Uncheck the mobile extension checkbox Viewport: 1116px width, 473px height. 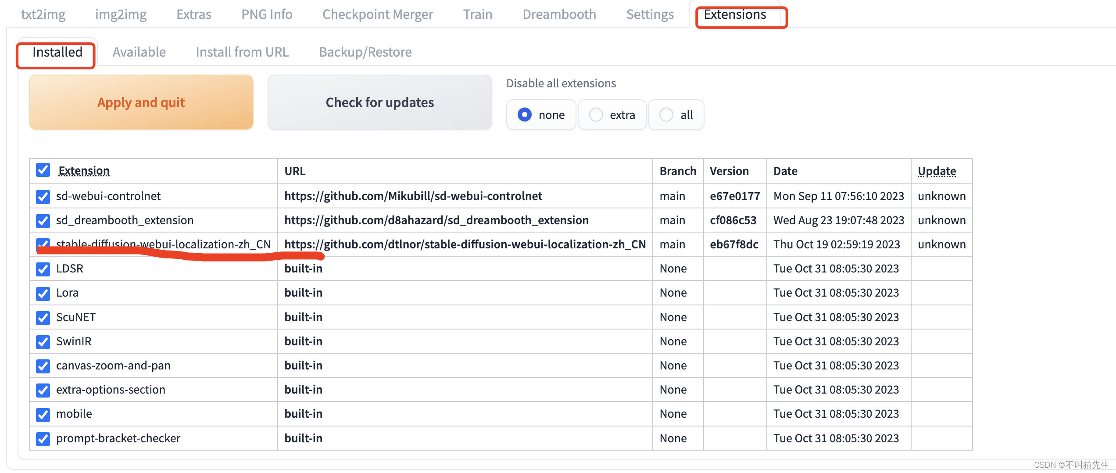[x=43, y=414]
